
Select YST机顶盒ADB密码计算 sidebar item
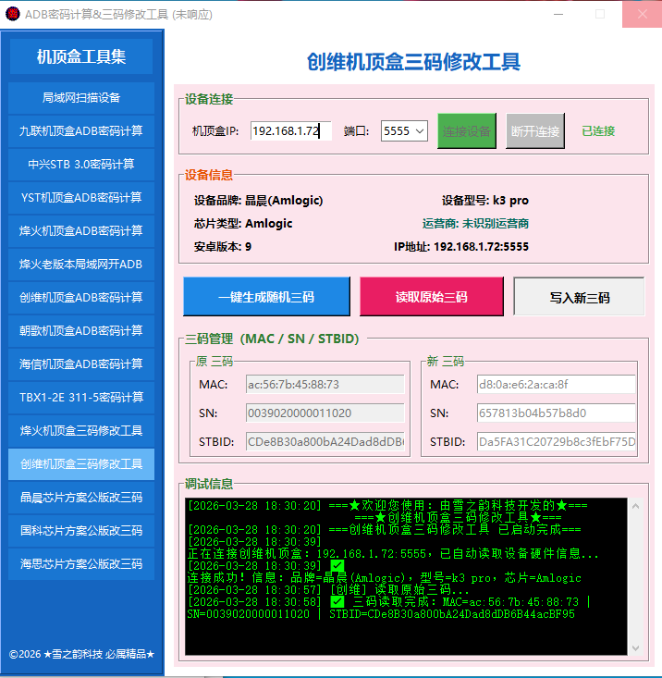(x=81, y=198)
